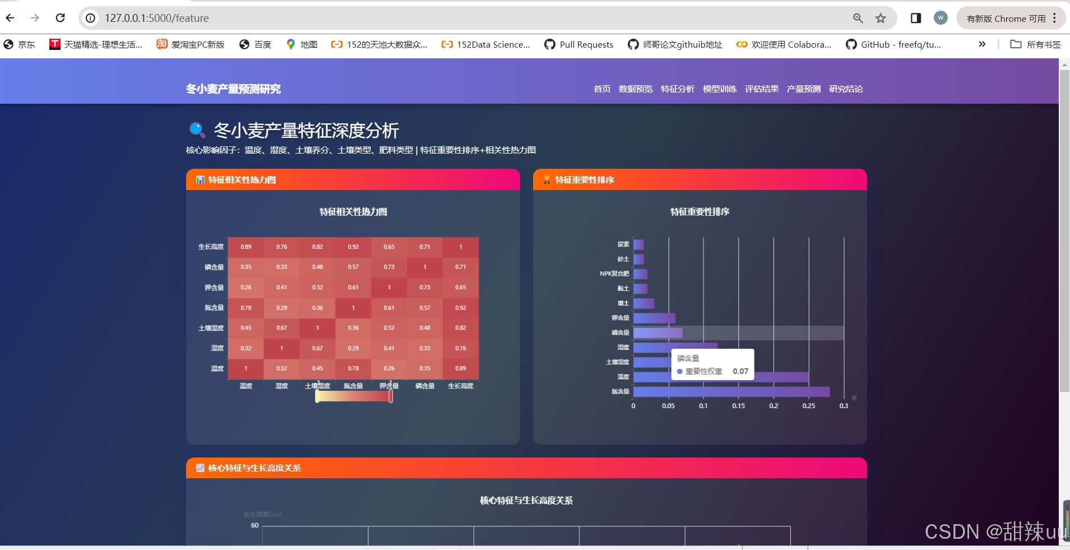Click the site info icon in address bar
The width and height of the screenshot is (1070, 550).
(90, 18)
